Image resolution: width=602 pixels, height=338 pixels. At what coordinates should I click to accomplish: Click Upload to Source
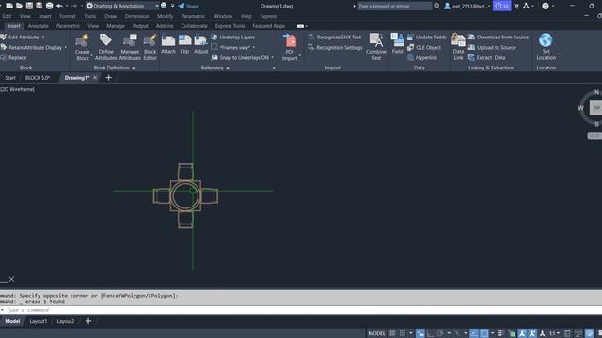click(x=492, y=48)
